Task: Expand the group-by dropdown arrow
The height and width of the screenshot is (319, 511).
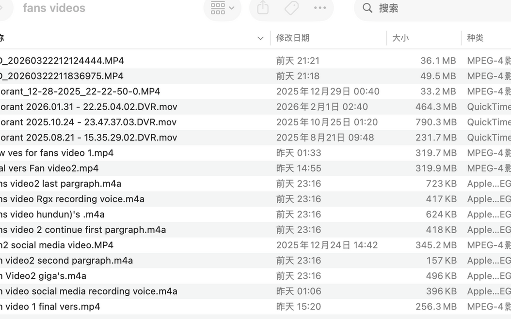Action: [232, 8]
